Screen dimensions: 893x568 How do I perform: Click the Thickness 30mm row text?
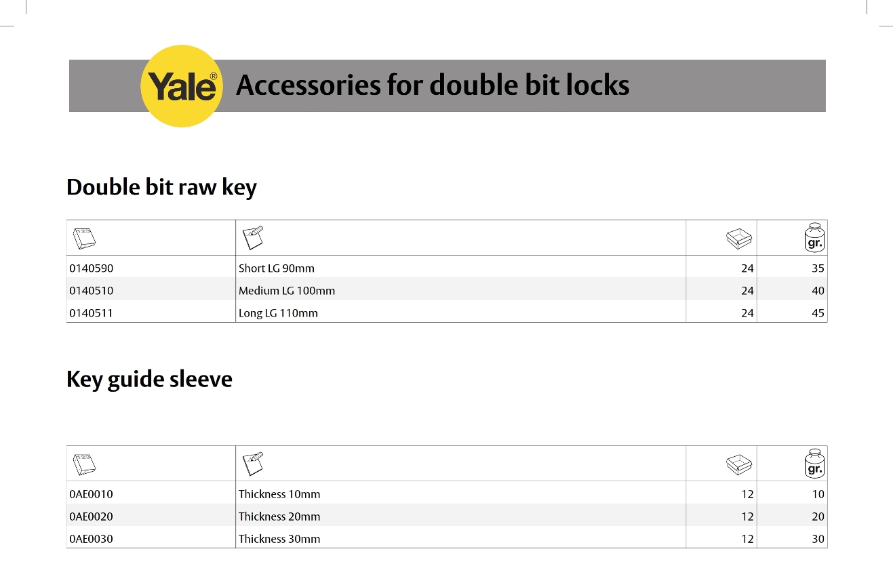coord(279,539)
